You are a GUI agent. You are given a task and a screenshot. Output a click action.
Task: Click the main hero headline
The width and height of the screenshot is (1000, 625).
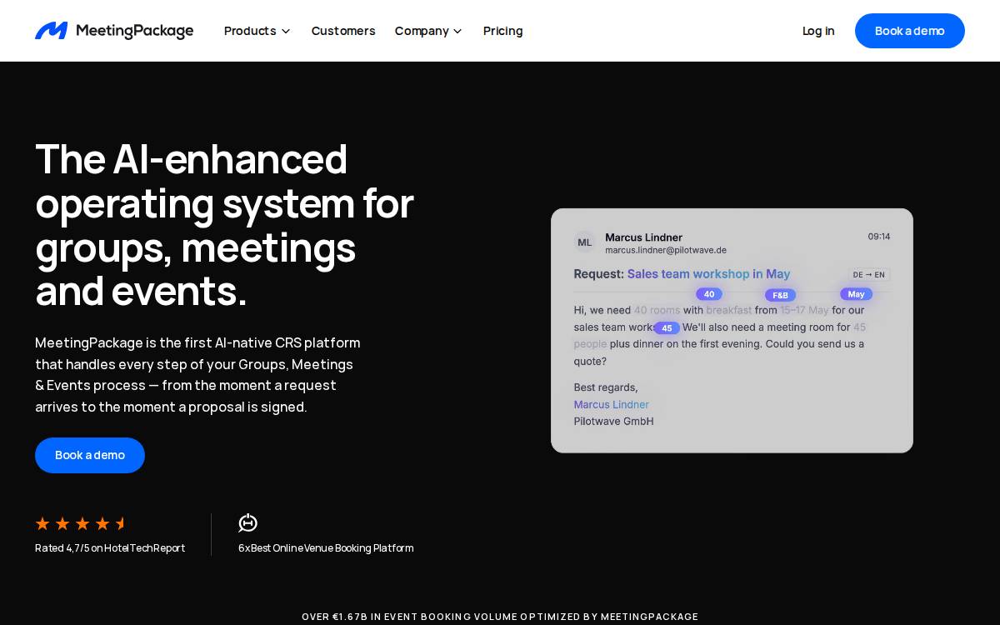[x=224, y=224]
